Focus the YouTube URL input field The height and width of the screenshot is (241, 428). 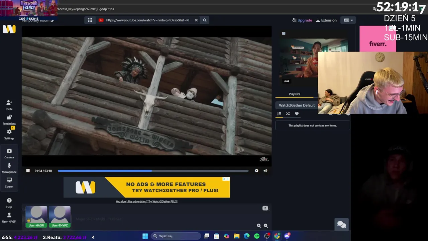pyautogui.click(x=147, y=20)
